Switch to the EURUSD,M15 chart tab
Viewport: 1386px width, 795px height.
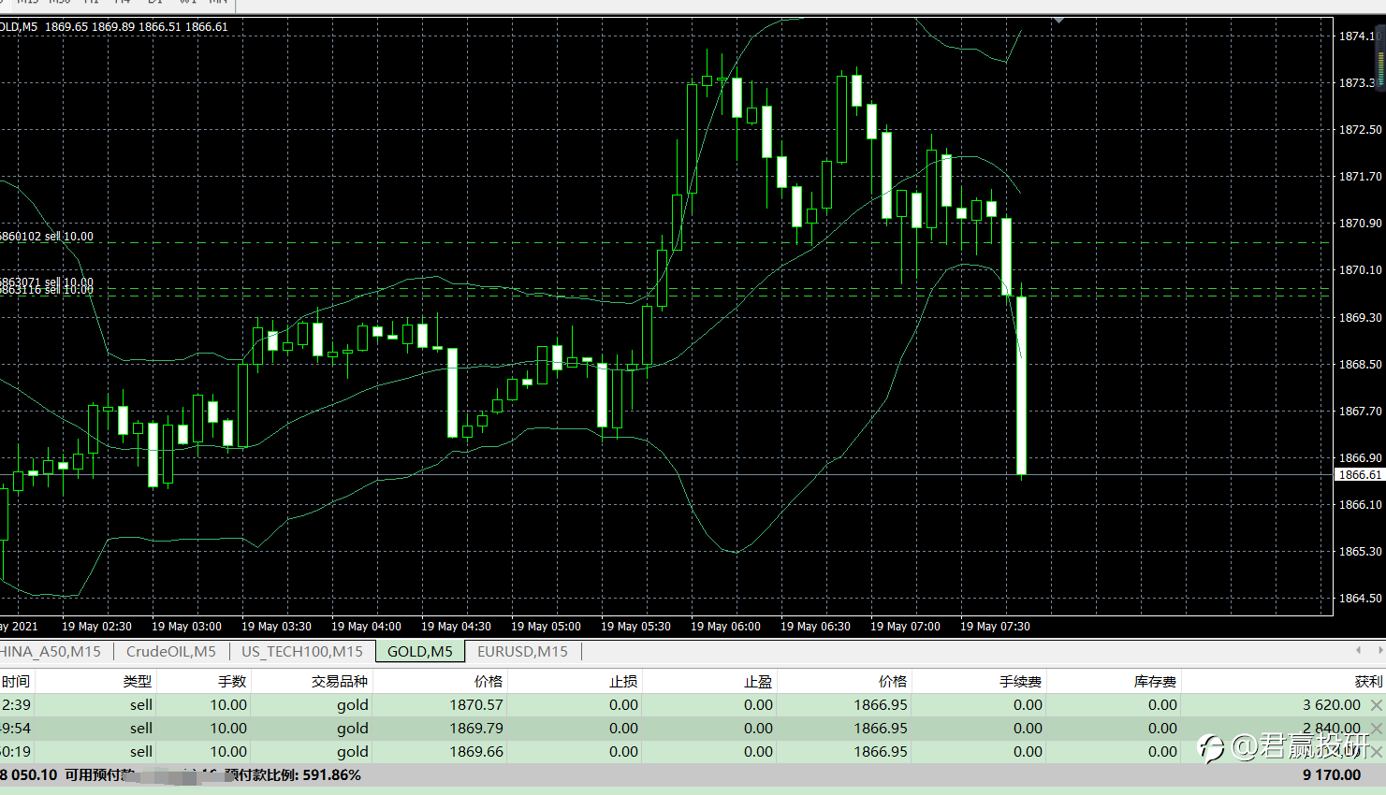[522, 651]
